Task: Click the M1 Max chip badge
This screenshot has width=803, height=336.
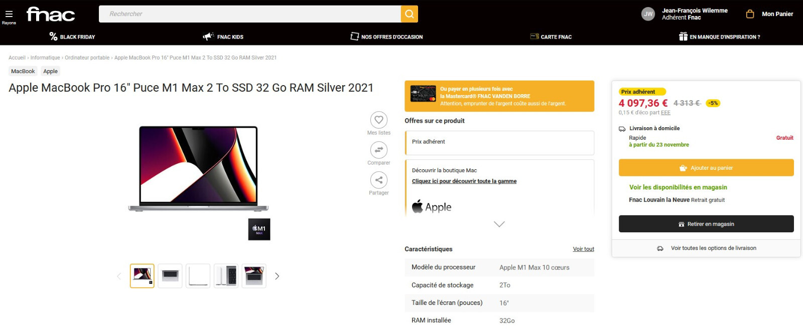Action: (259, 229)
